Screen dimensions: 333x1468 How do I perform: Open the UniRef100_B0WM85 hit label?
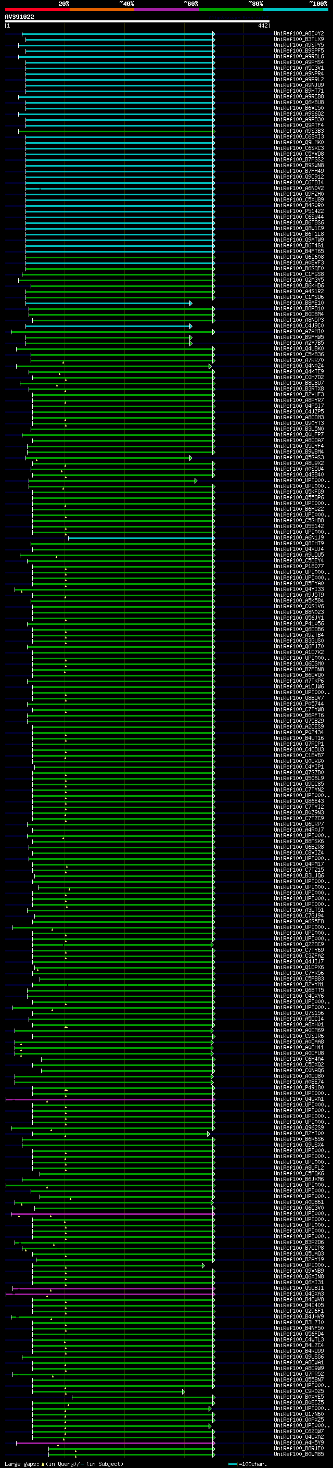[x=299, y=1454]
